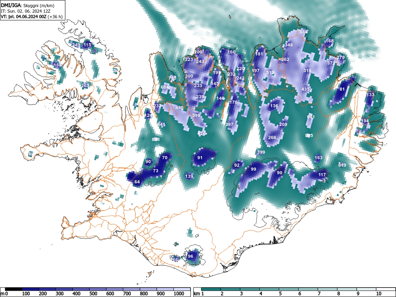This screenshot has width=396, height=297.
Task: Click visibility value 99 on the map
Action: pos(253,169)
